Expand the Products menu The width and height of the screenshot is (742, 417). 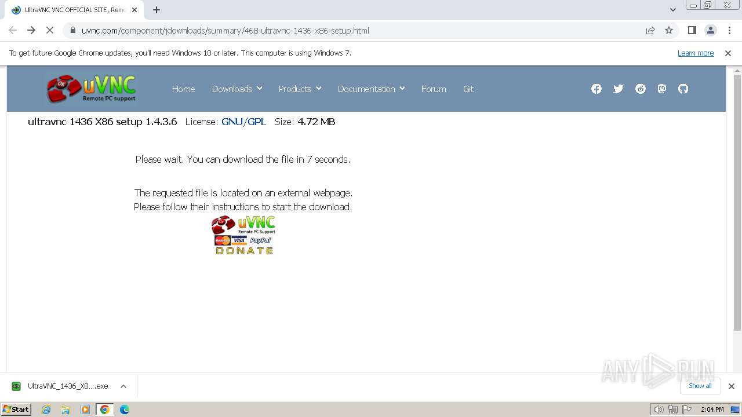(300, 89)
